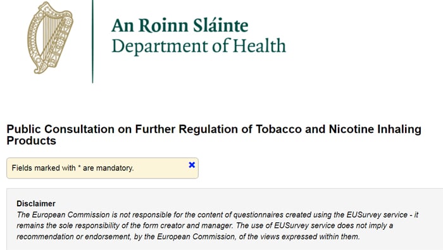Click the word 'Products' in the title
Viewport: 443px width, 250px height.
(x=32, y=141)
